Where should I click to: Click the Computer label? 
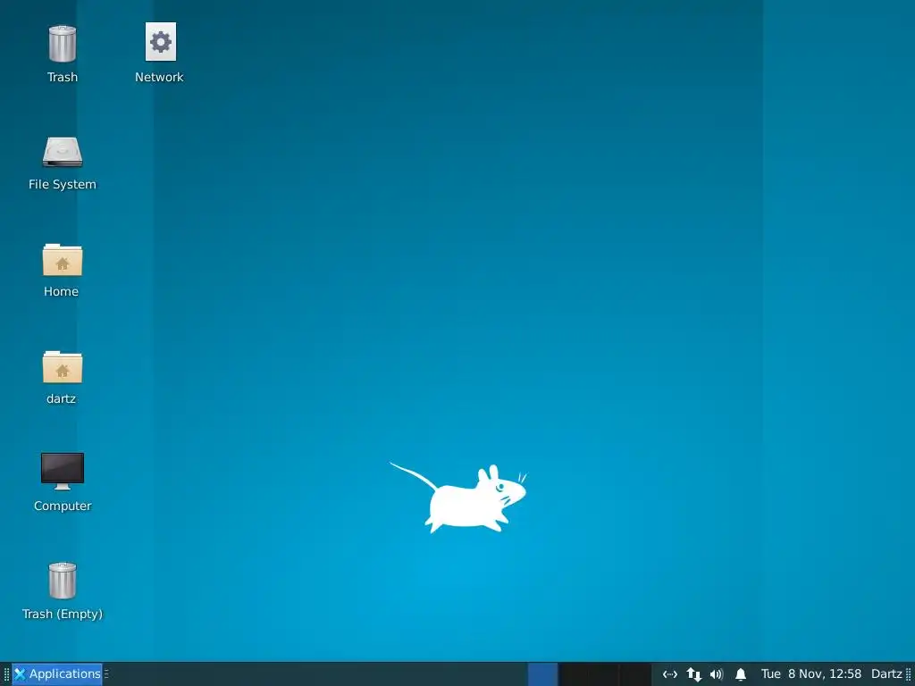click(63, 506)
